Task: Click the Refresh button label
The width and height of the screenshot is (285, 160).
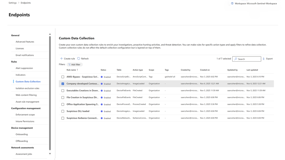Action: click(85, 58)
